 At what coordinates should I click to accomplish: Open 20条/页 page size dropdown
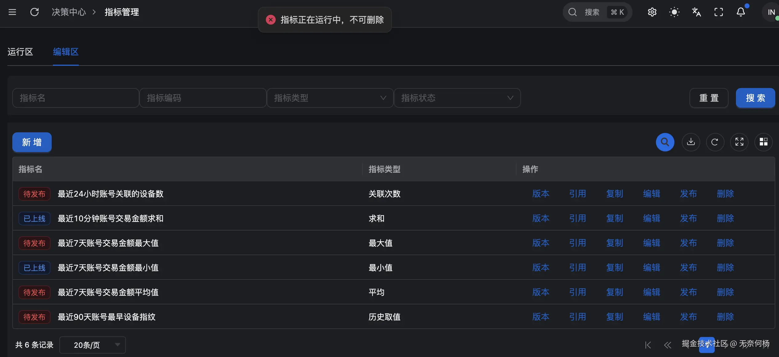coord(92,345)
